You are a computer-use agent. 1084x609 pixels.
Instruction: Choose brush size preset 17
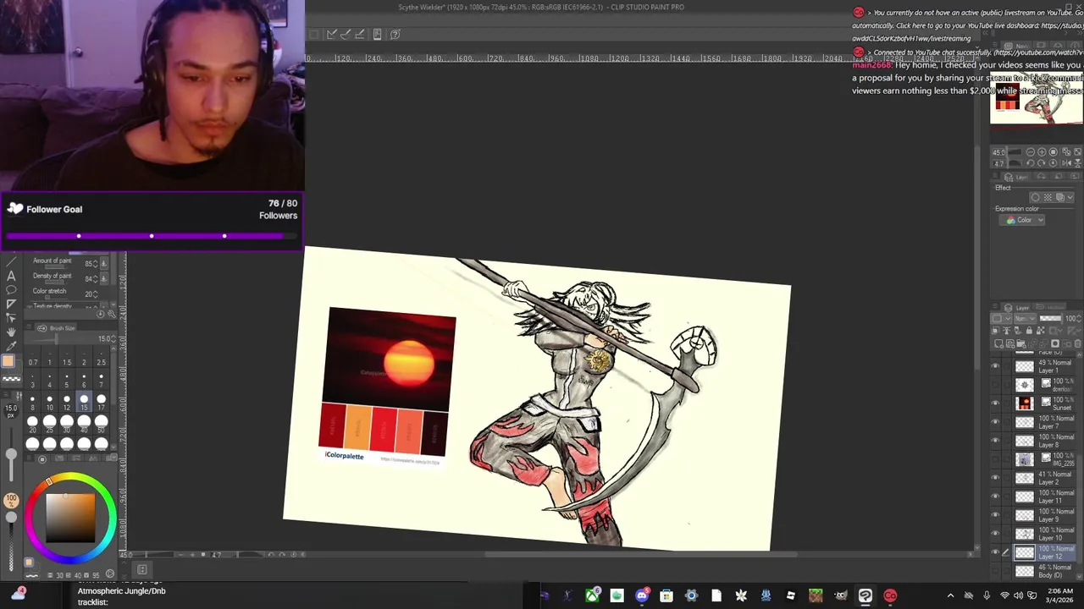(x=101, y=402)
